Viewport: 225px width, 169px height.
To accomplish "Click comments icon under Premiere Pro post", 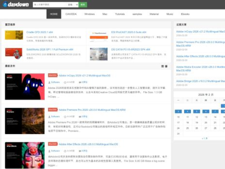I will 80,116.
